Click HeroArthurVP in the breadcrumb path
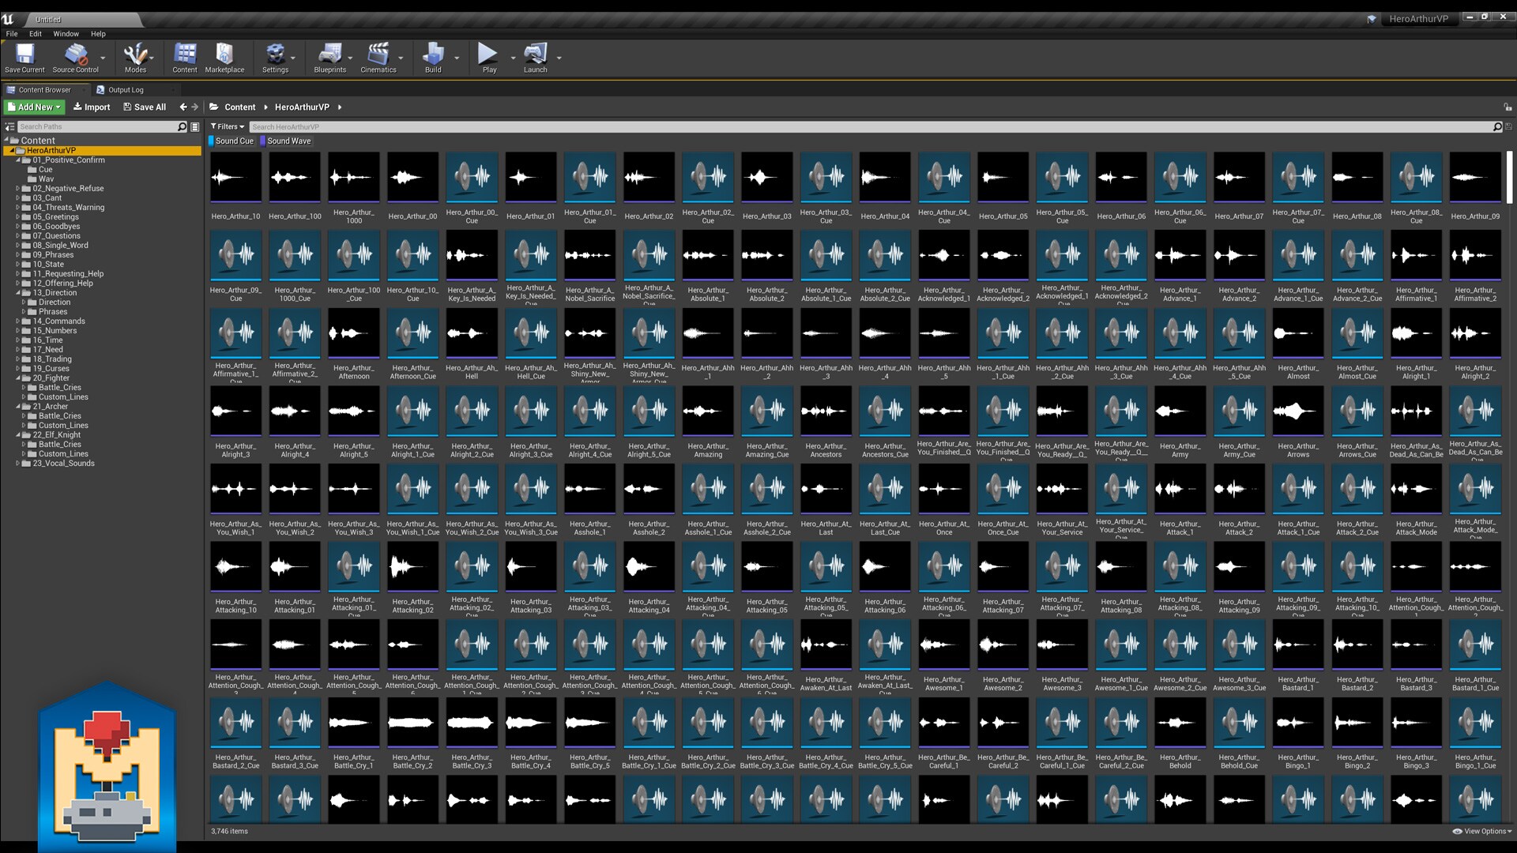 click(x=302, y=107)
